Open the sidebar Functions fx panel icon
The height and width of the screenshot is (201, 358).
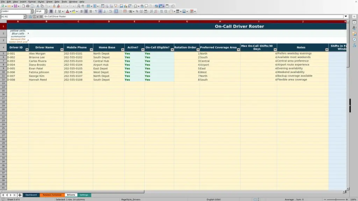point(355,45)
